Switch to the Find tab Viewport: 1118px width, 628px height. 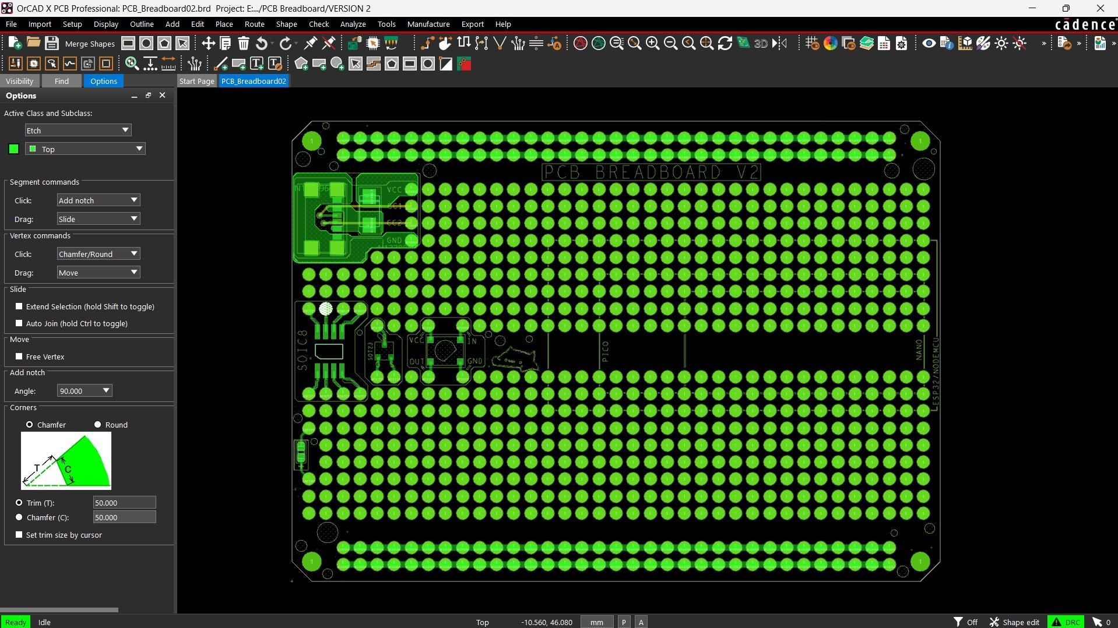(x=61, y=81)
